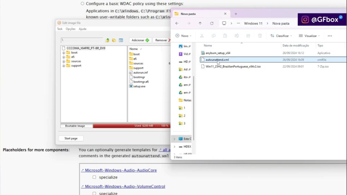Select the autounattend.xml file in Explorer

[x=273, y=60]
